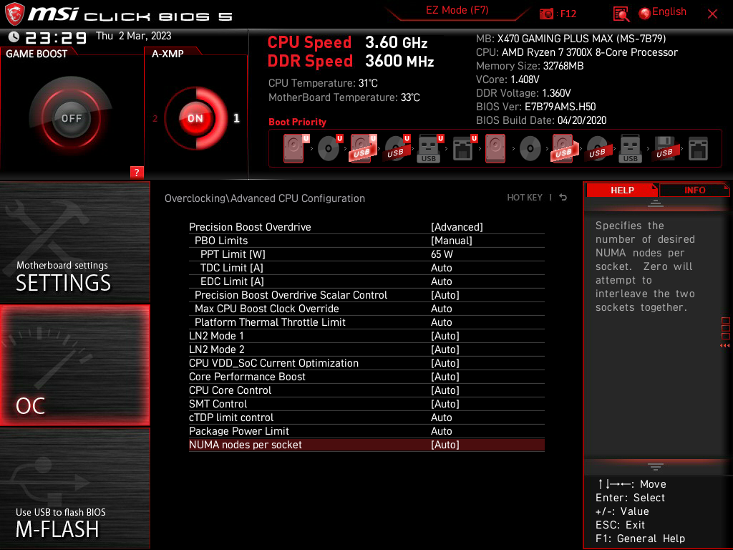733x550 pixels.
Task: Open the Core Performance Boost option
Action: (x=366, y=377)
